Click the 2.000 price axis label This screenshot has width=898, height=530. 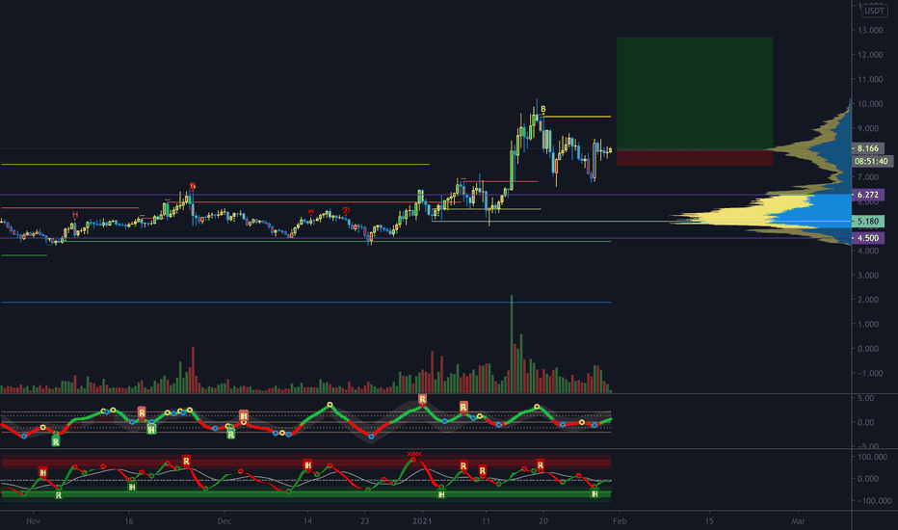point(868,300)
